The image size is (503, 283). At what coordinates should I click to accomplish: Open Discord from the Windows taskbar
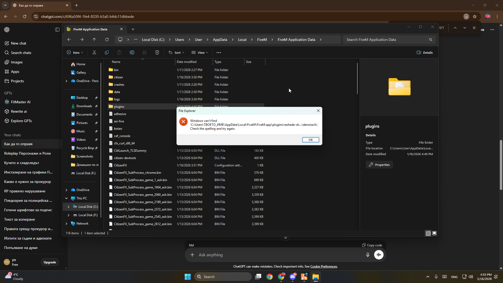[293, 277]
